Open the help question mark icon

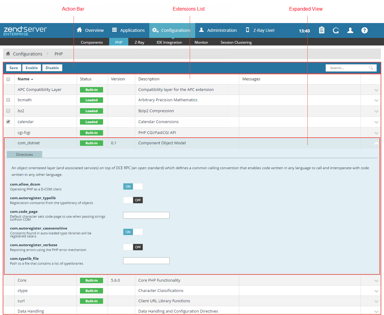click(365, 30)
